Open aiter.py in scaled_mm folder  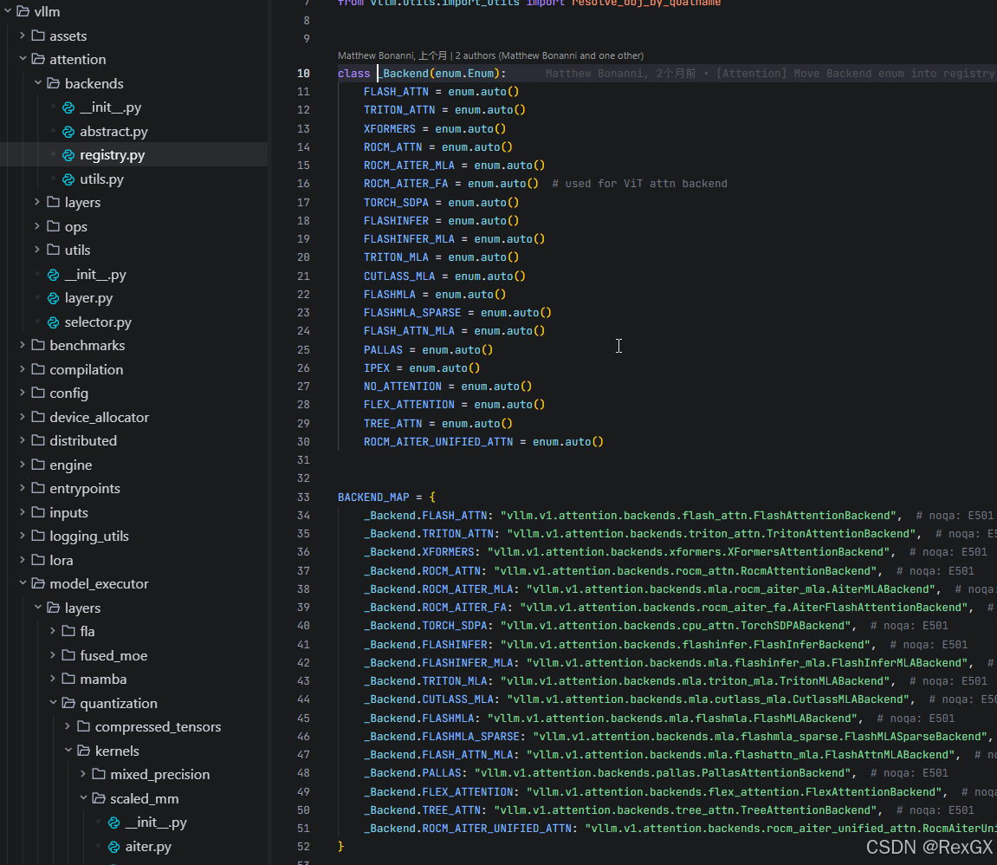[x=148, y=847]
